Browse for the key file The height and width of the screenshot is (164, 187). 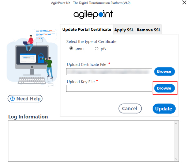[164, 88]
